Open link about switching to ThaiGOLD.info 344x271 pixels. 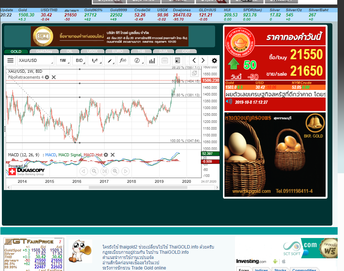tap(158, 247)
